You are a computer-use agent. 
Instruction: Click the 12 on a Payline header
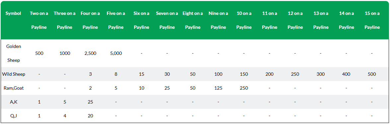click(295, 21)
